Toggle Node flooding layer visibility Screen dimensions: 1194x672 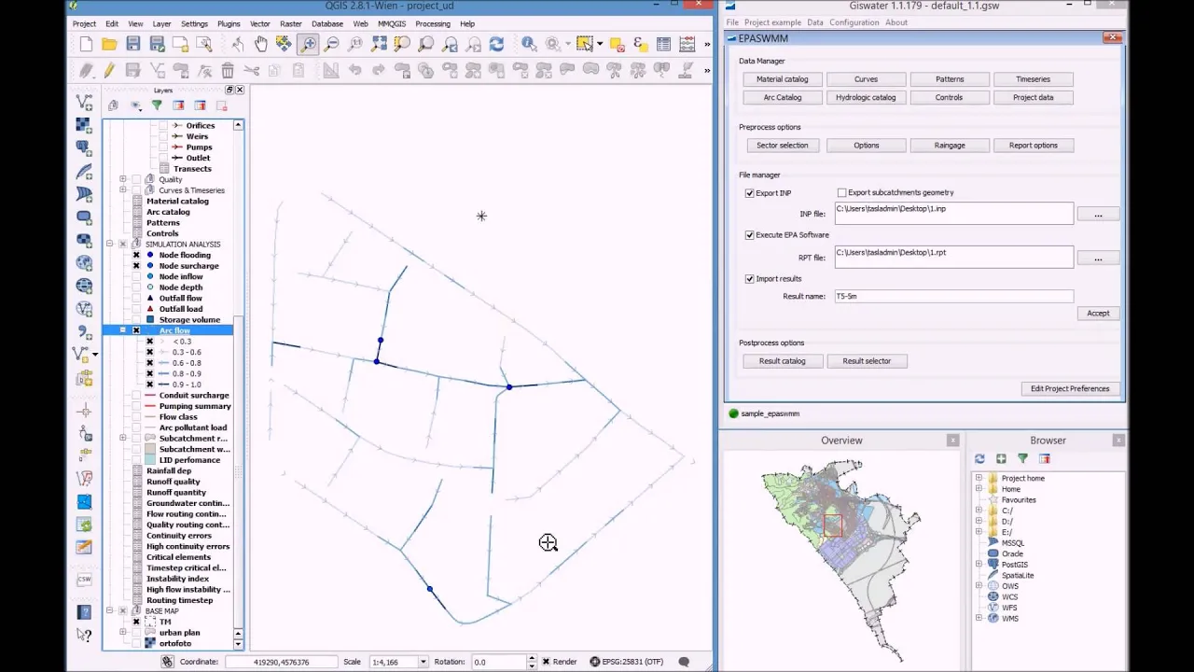click(136, 255)
